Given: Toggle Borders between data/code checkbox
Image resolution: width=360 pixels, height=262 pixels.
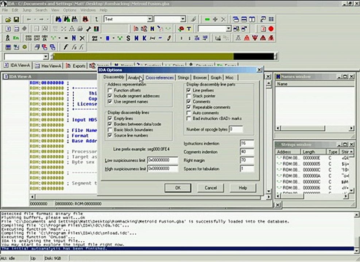Looking at the screenshot, I should (110, 124).
